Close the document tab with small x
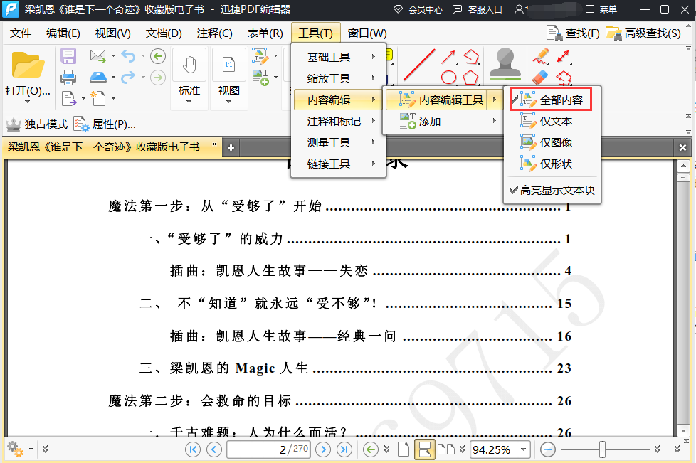 pyautogui.click(x=214, y=144)
